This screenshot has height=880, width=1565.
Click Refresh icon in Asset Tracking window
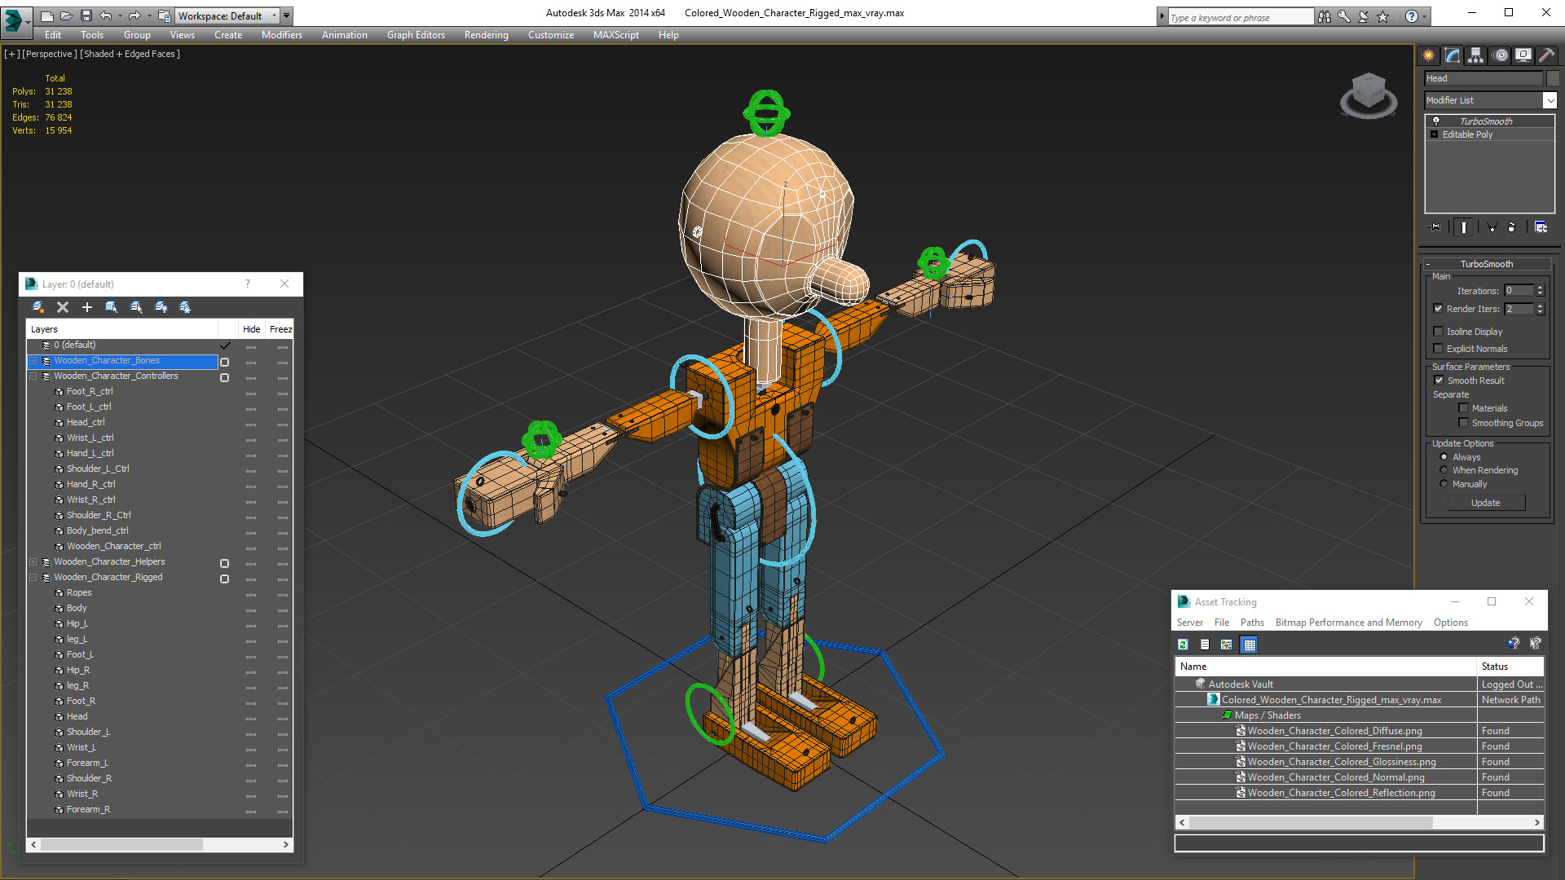point(1183,645)
